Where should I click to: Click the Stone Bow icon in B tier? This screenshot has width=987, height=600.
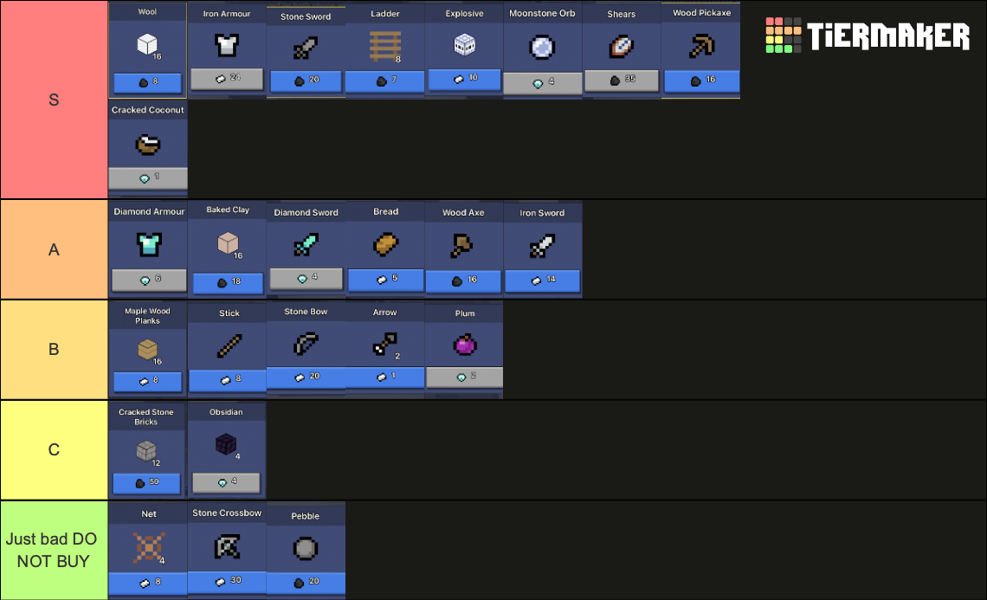tap(306, 345)
